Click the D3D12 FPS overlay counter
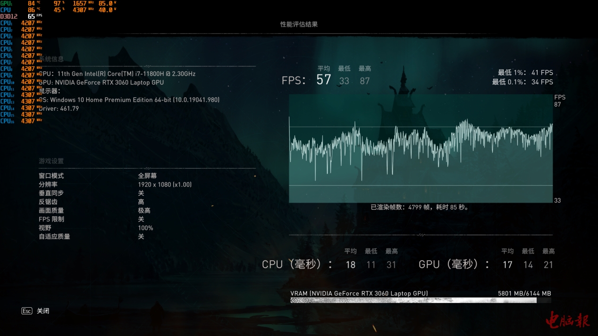 click(x=32, y=16)
